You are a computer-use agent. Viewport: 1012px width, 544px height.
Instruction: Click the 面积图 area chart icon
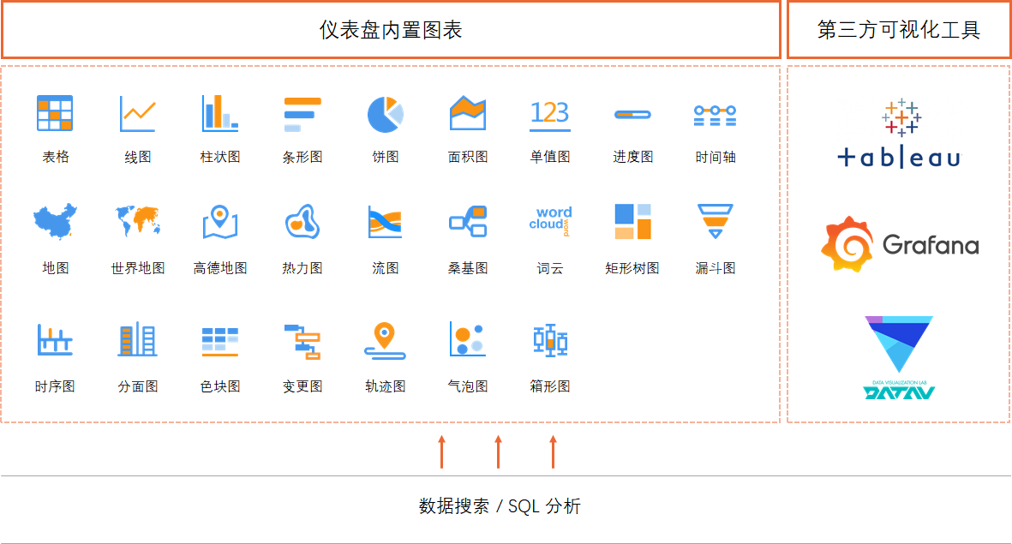468,113
